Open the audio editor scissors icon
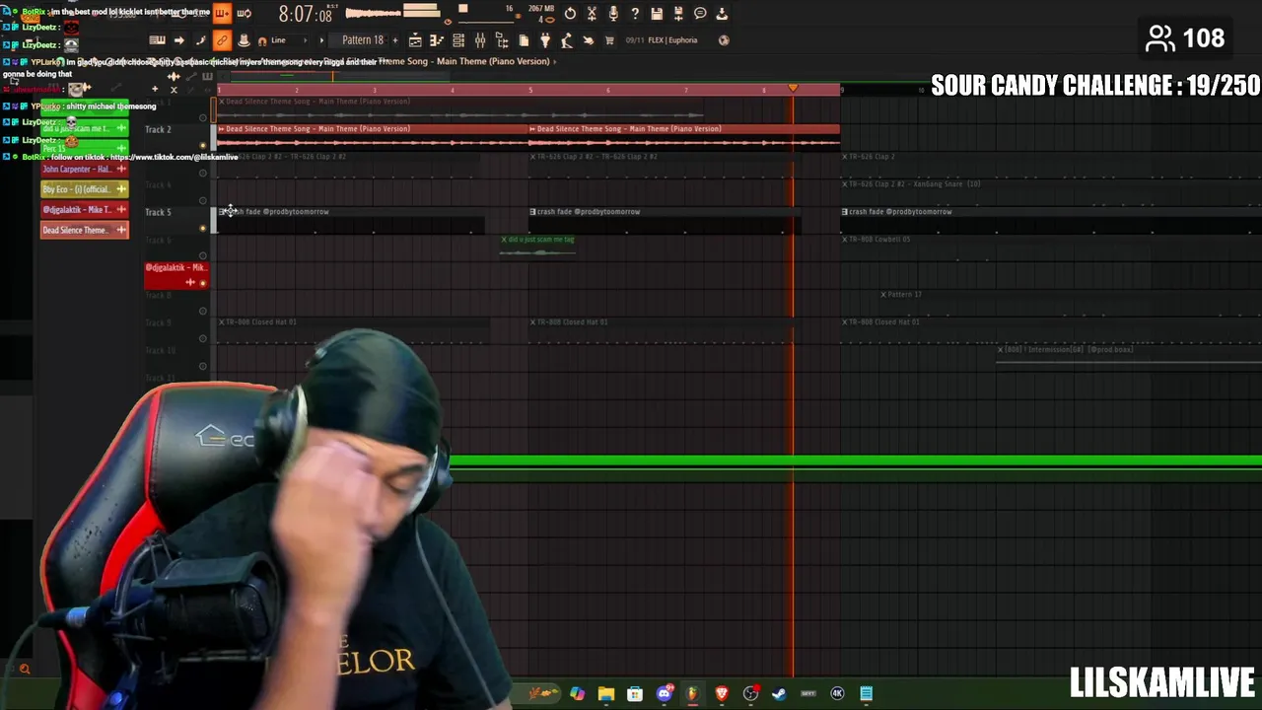 pyautogui.click(x=592, y=14)
